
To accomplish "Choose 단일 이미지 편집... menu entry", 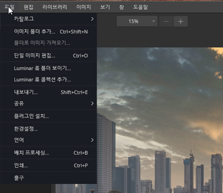I will (48, 56).
